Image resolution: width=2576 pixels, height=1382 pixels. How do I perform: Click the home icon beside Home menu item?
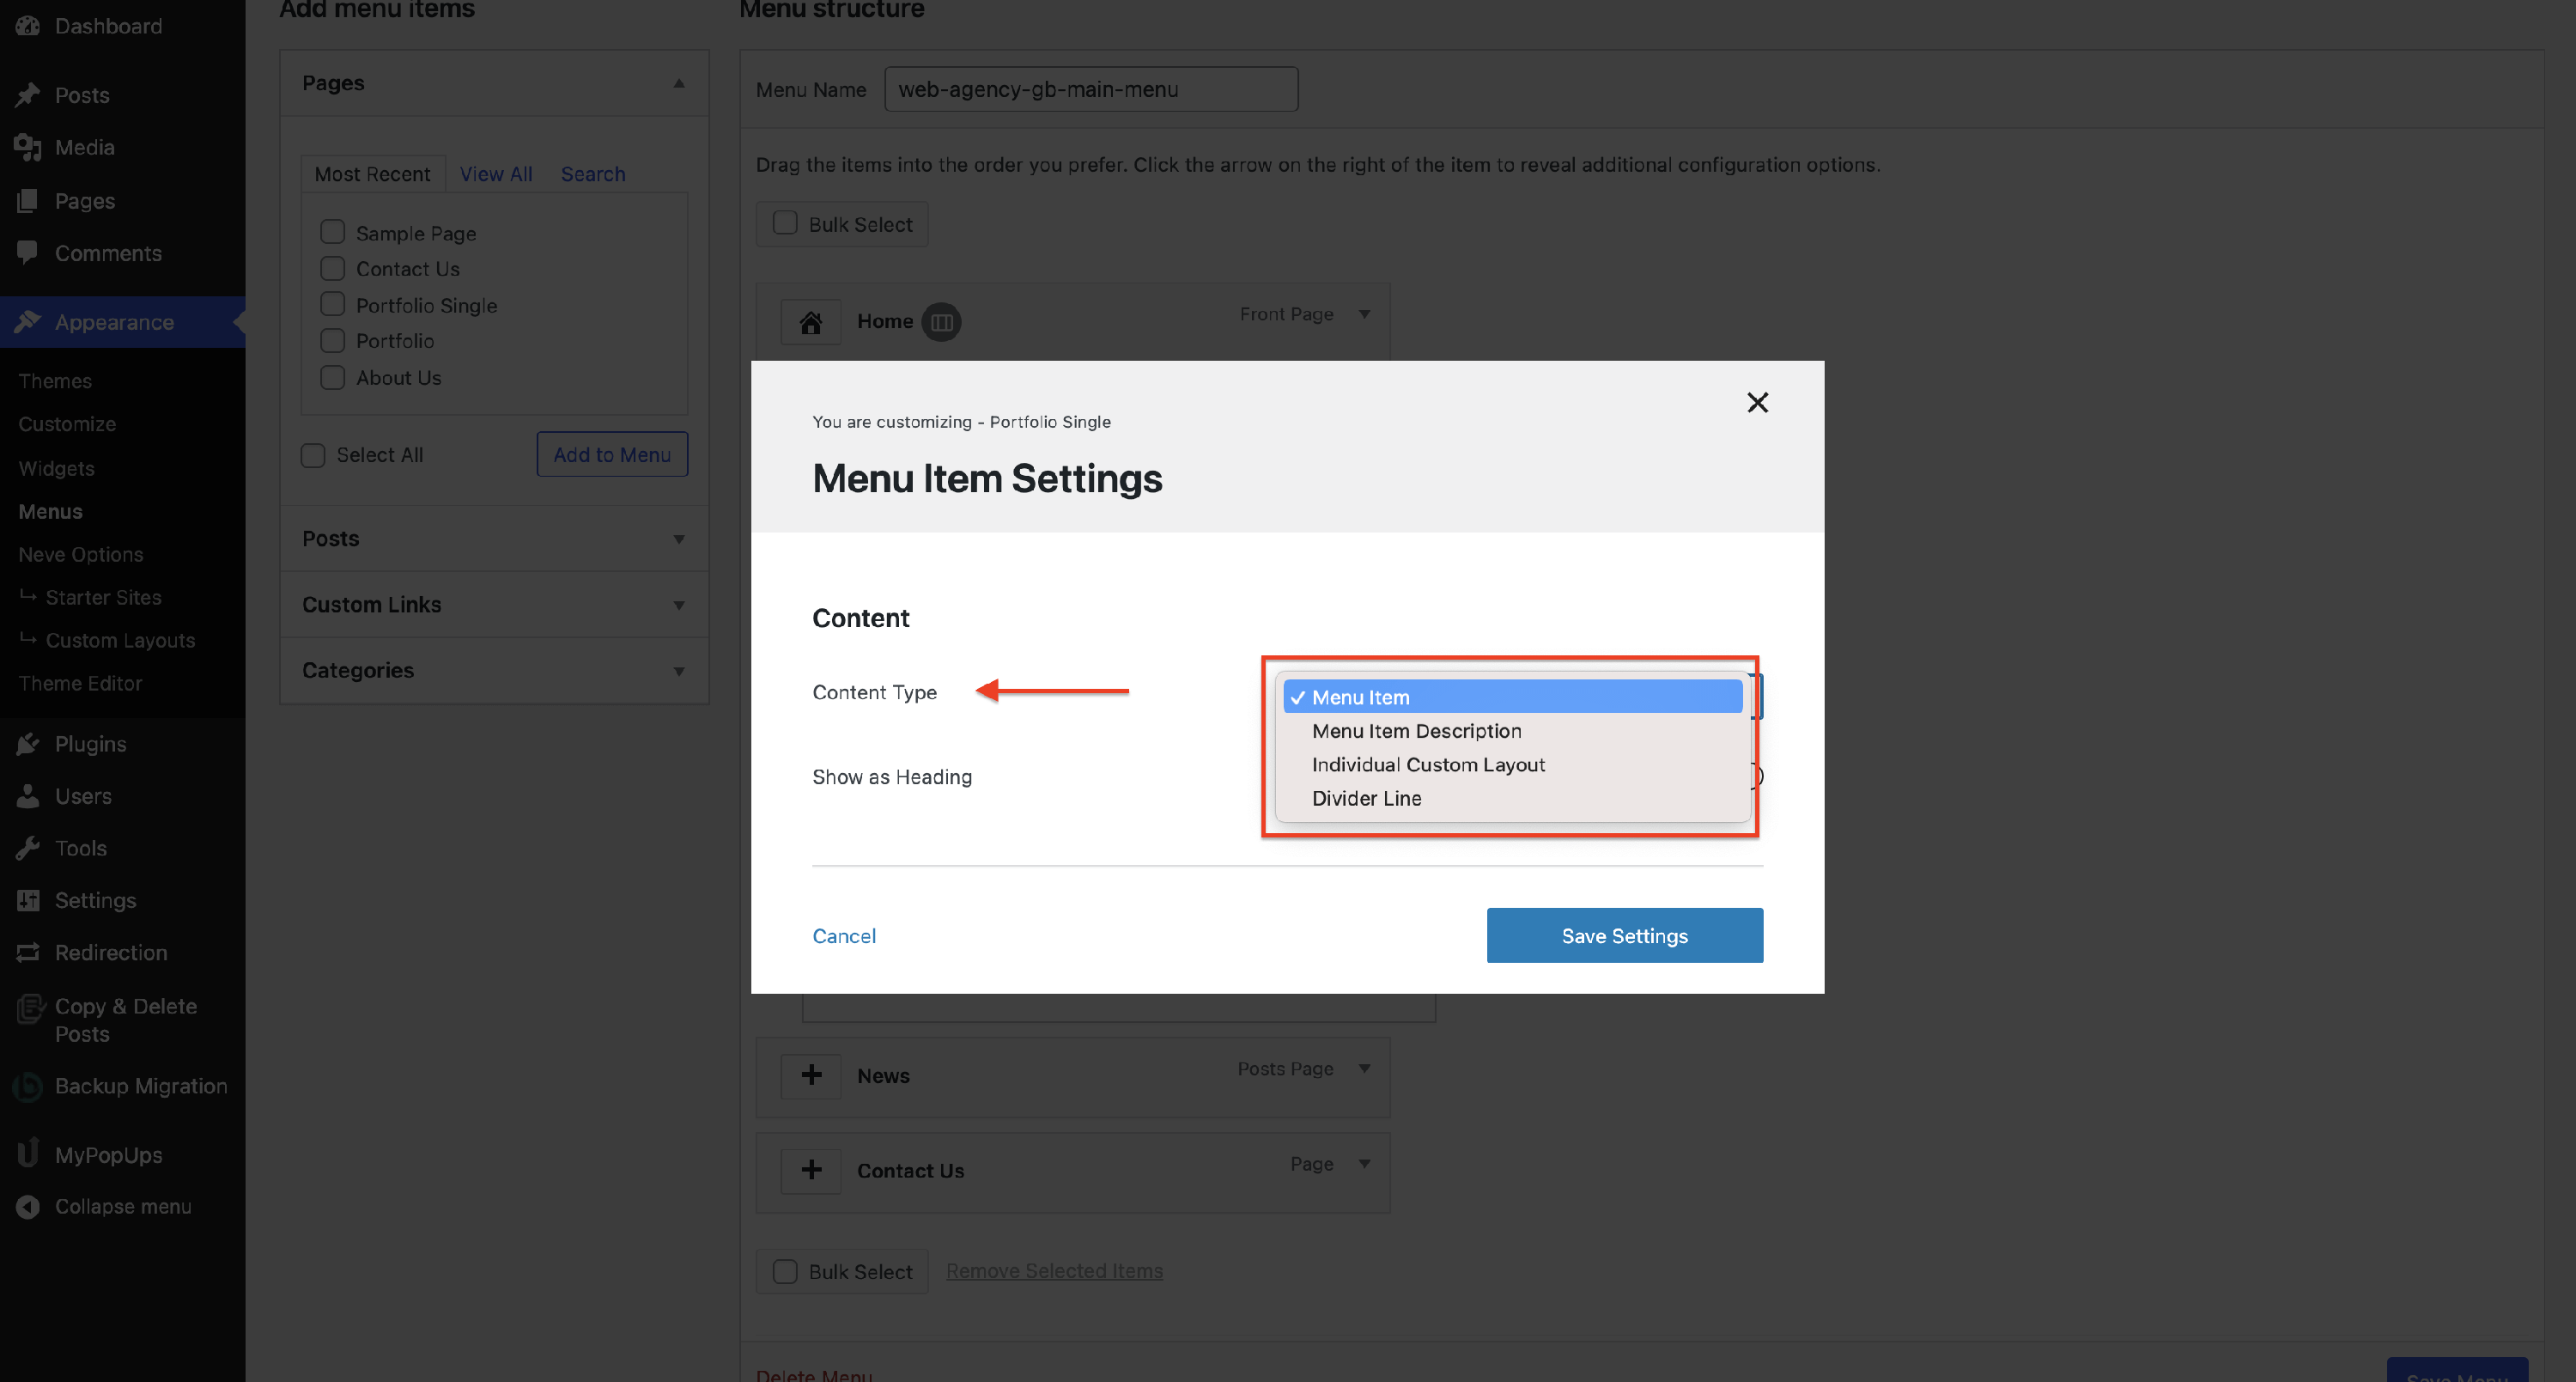[x=810, y=322]
